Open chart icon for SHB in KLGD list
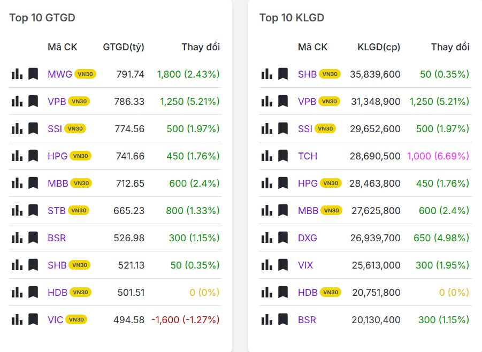Screen dimensions: 482x352 267,74
